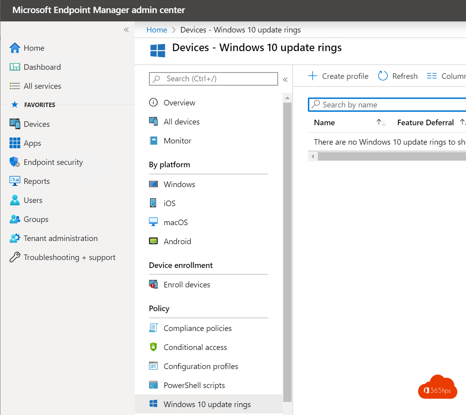Click the PowerShell scripts icon
The image size is (466, 415).
[153, 385]
